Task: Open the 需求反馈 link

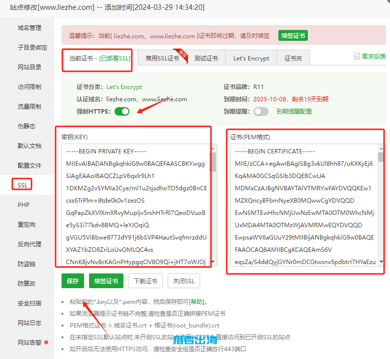Action: tap(373, 57)
